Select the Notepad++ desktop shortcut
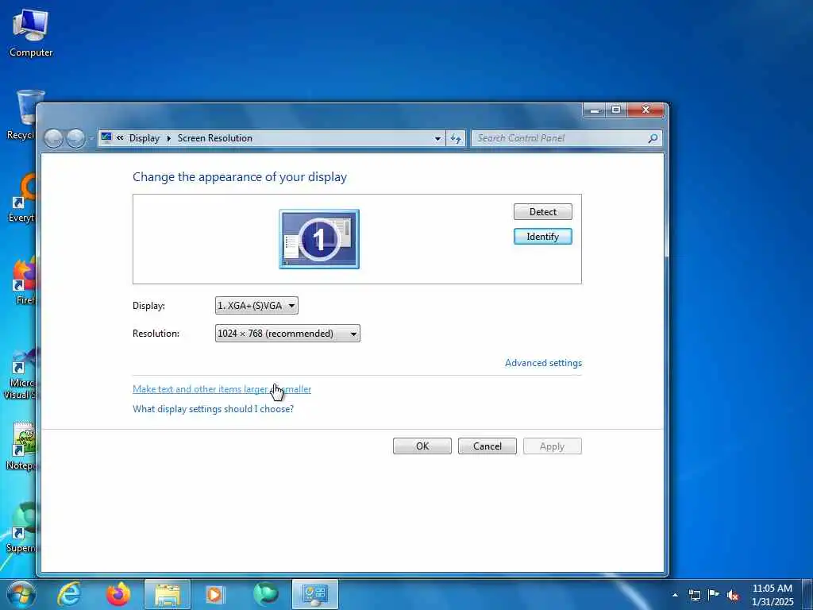This screenshot has width=813, height=610. (x=23, y=446)
